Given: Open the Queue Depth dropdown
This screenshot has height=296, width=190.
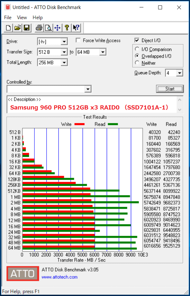Looking at the screenshot, I should point(180,73).
